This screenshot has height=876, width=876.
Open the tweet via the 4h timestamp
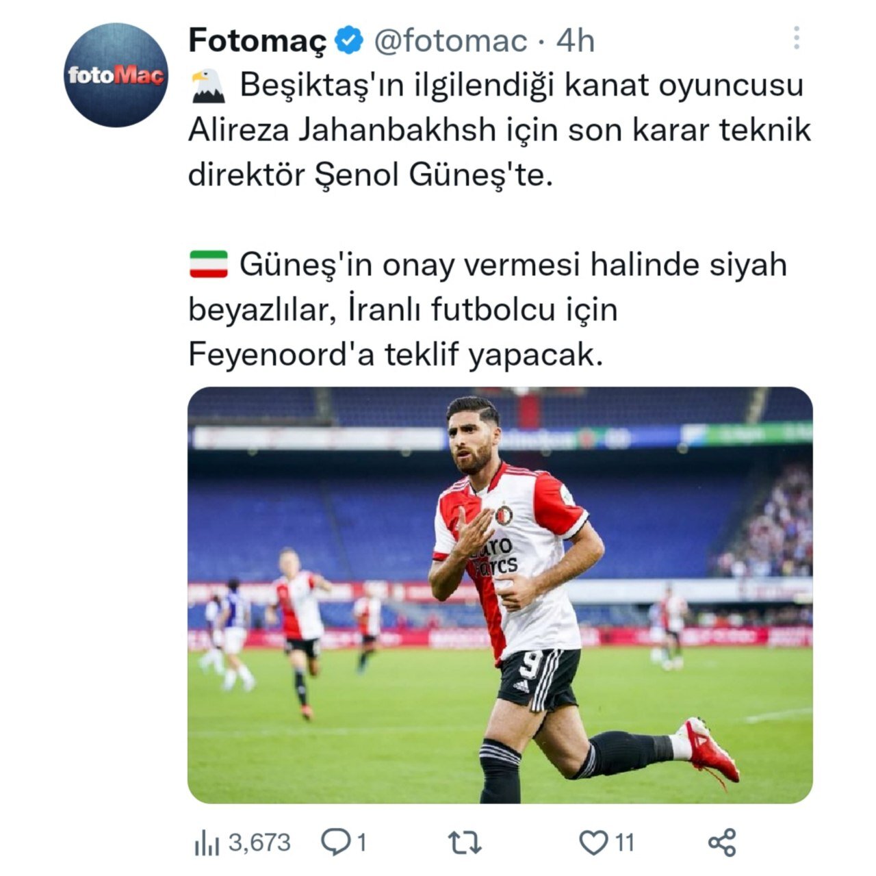[575, 42]
